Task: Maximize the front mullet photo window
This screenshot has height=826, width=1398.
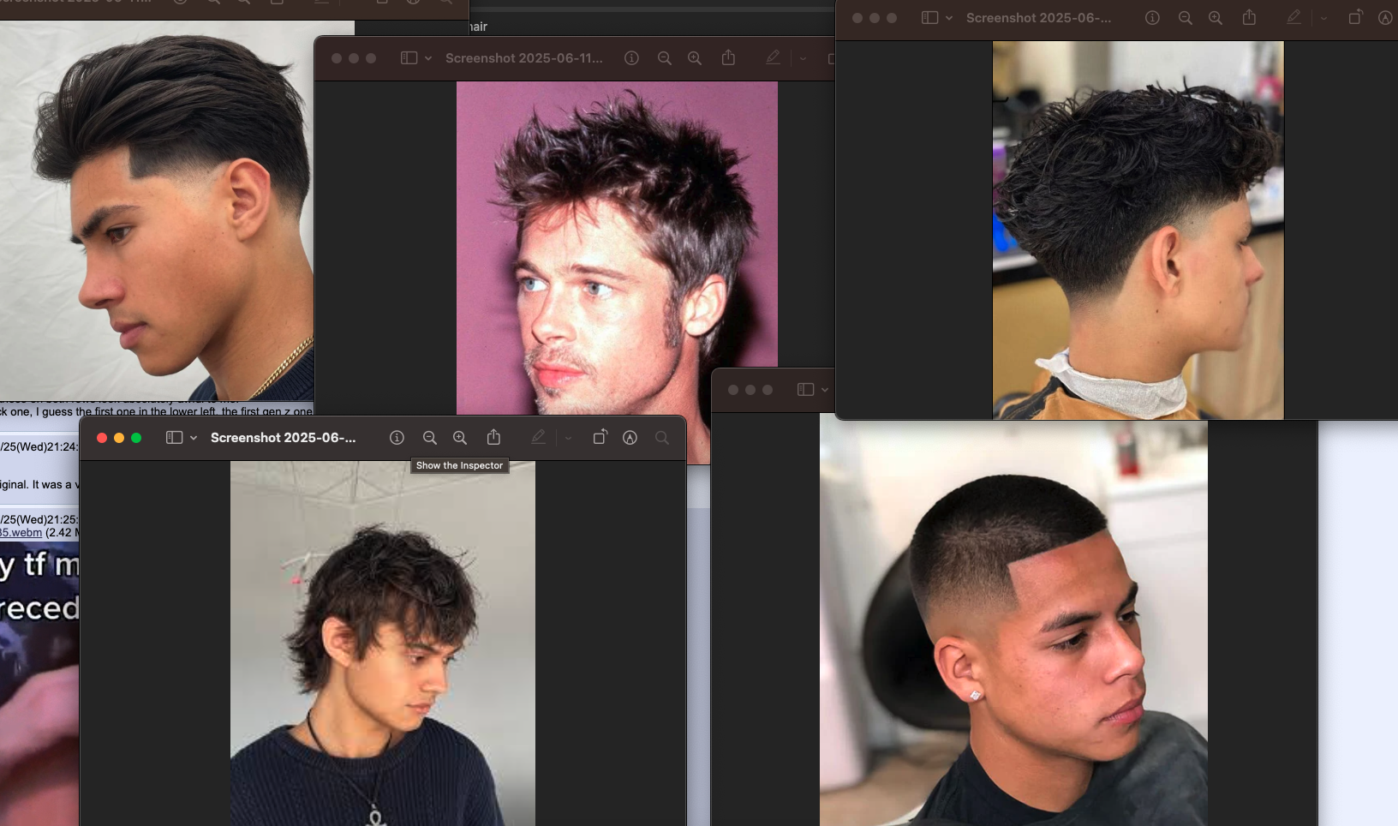Action: pos(136,438)
